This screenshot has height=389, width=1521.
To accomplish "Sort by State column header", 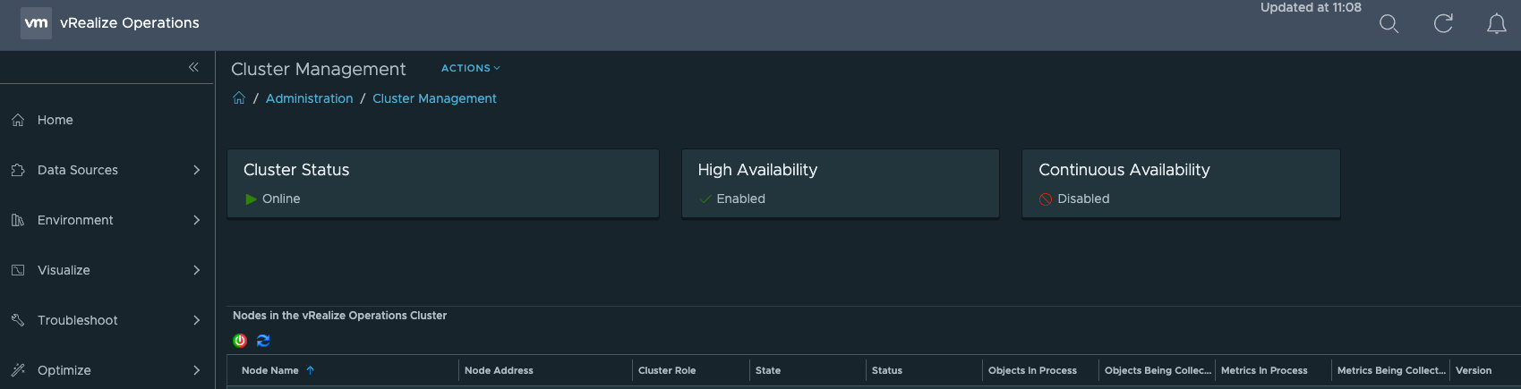I will pyautogui.click(x=768, y=370).
